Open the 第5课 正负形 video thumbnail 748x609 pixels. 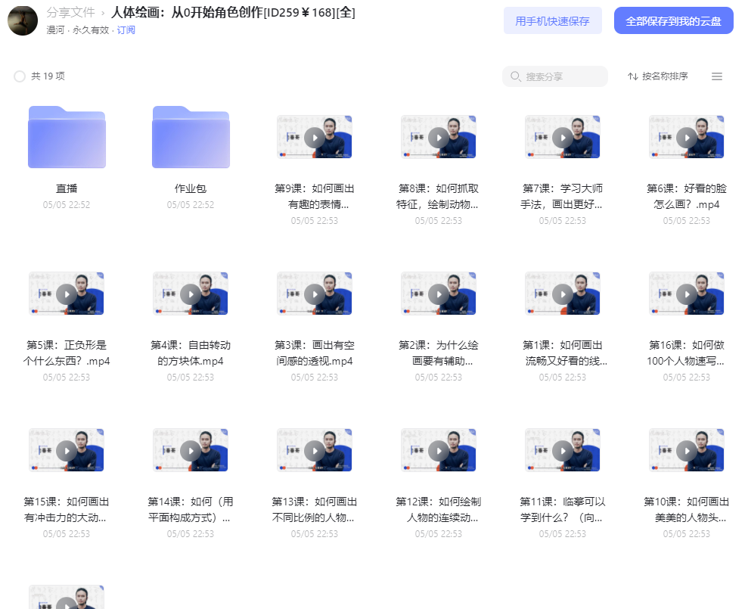point(67,294)
